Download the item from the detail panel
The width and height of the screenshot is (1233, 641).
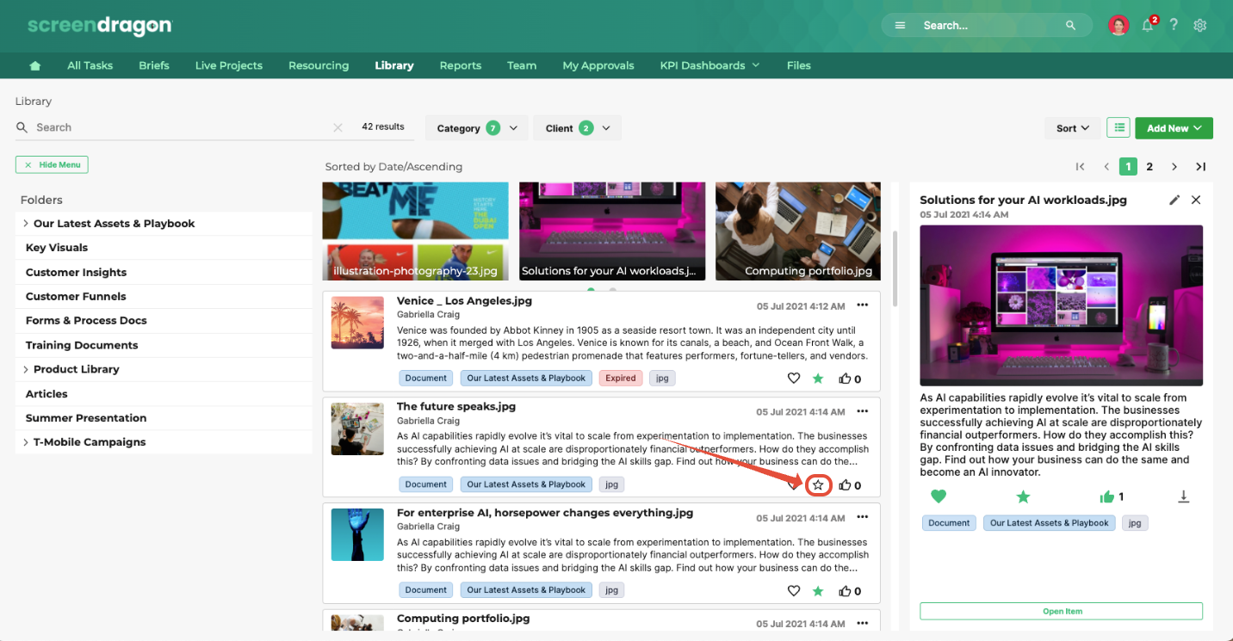[x=1184, y=496]
